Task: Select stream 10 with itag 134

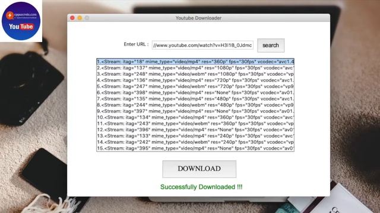Action: tap(195, 117)
